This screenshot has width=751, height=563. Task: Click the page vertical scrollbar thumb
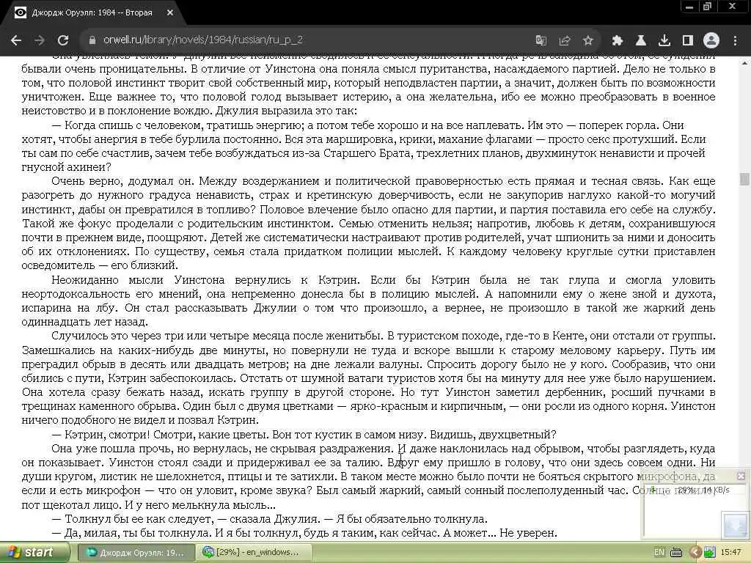[x=744, y=179]
